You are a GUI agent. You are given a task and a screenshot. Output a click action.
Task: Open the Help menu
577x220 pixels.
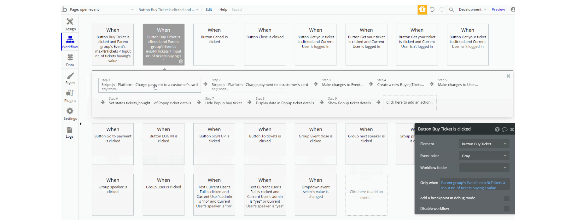pyautogui.click(x=223, y=9)
